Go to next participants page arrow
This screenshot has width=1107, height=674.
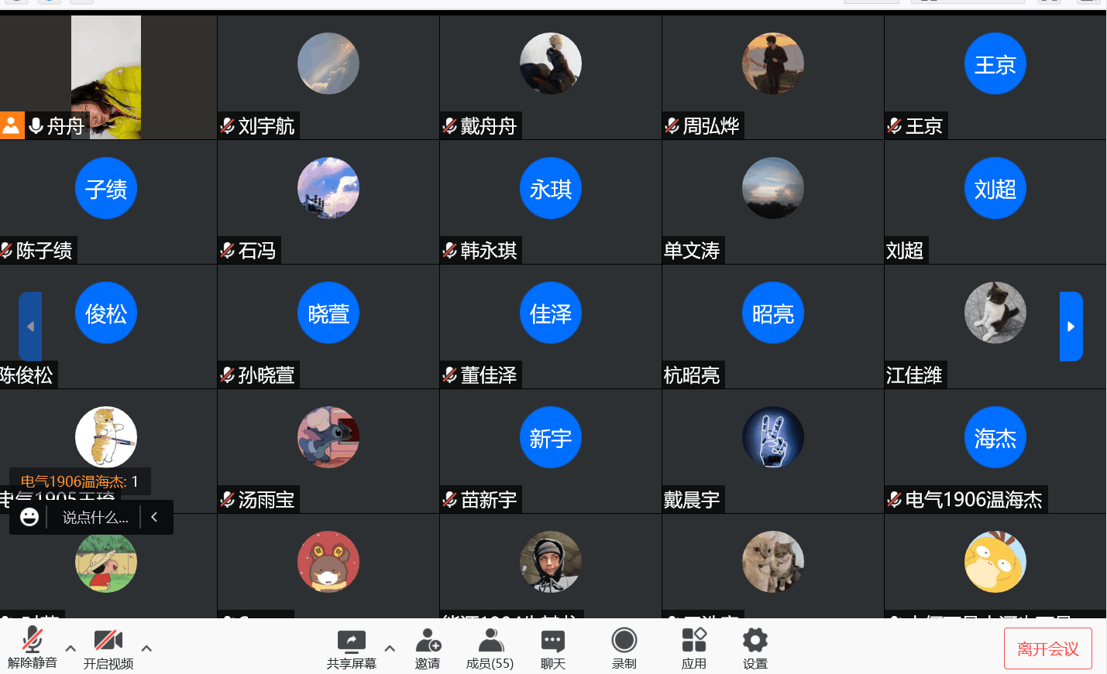1071,327
